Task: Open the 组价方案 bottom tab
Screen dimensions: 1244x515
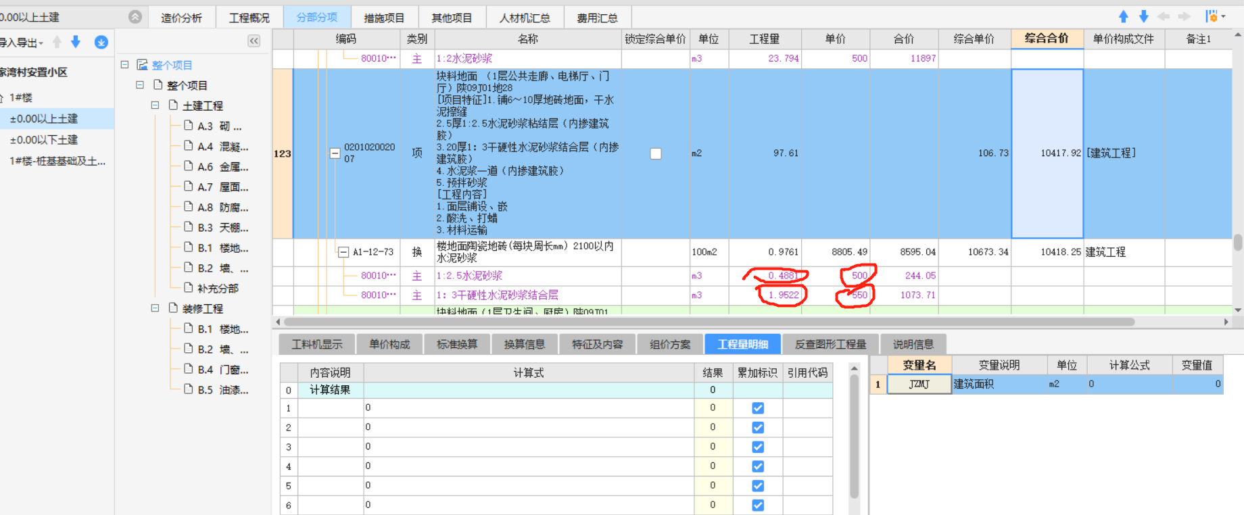Action: [670, 344]
